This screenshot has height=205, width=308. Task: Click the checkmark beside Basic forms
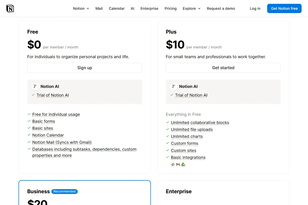(29, 121)
